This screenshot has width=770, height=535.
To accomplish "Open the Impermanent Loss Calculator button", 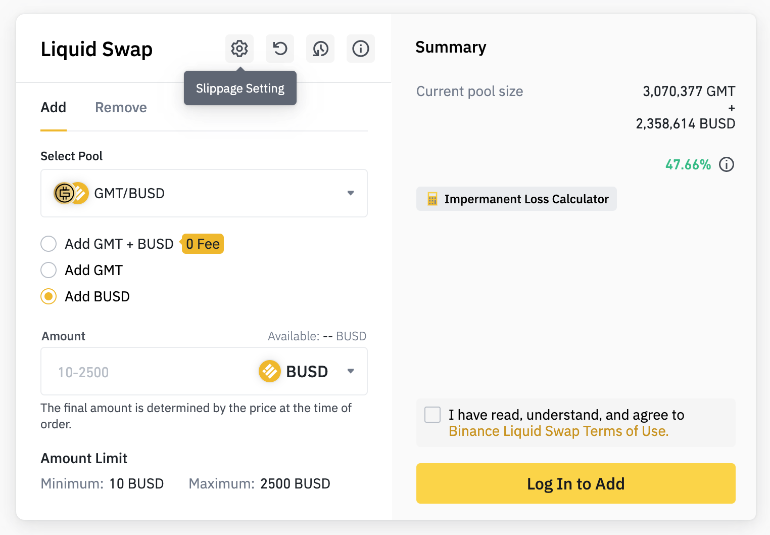I will [516, 199].
